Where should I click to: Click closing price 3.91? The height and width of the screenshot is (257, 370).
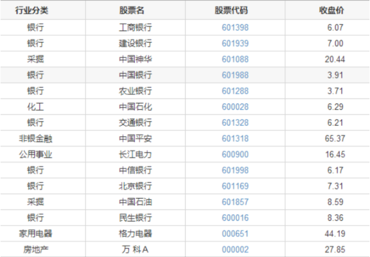(335, 75)
